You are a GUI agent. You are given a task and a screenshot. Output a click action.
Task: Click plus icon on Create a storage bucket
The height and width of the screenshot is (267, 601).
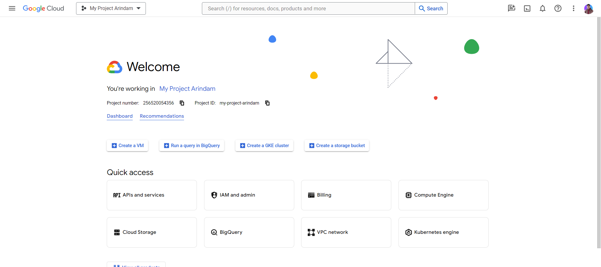[312, 146]
